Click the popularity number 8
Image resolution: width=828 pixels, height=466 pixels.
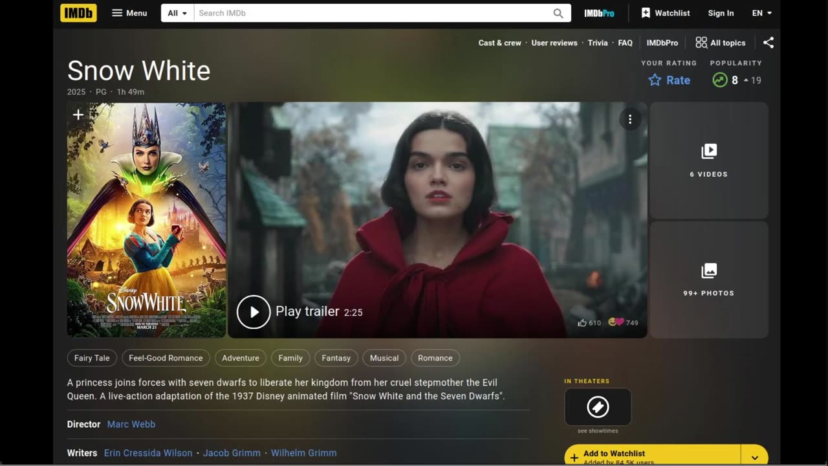pyautogui.click(x=735, y=80)
